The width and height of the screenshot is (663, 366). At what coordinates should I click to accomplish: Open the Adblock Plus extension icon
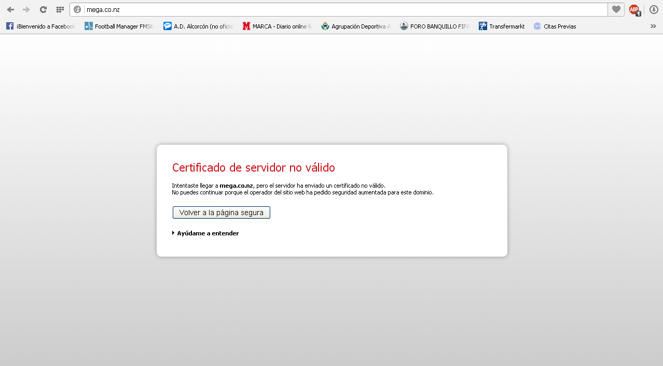coord(634,9)
